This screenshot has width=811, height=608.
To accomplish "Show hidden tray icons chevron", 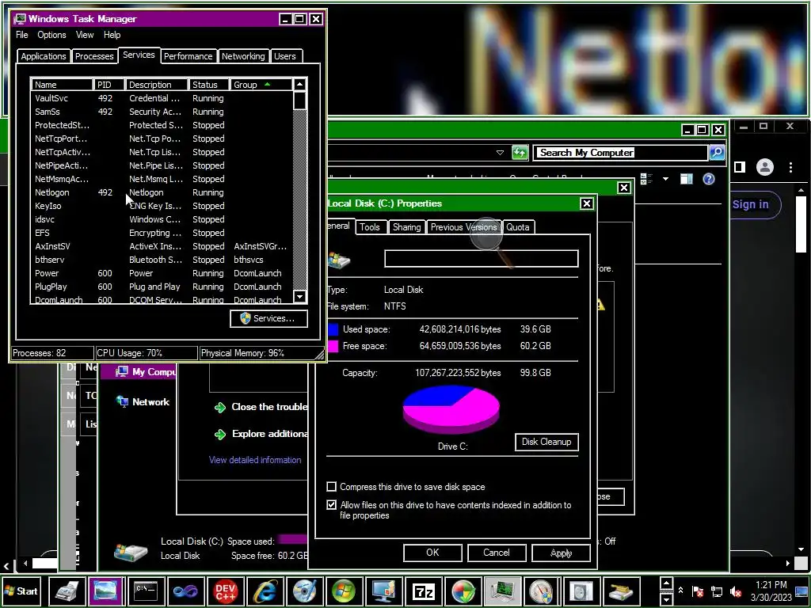I will pyautogui.click(x=680, y=591).
